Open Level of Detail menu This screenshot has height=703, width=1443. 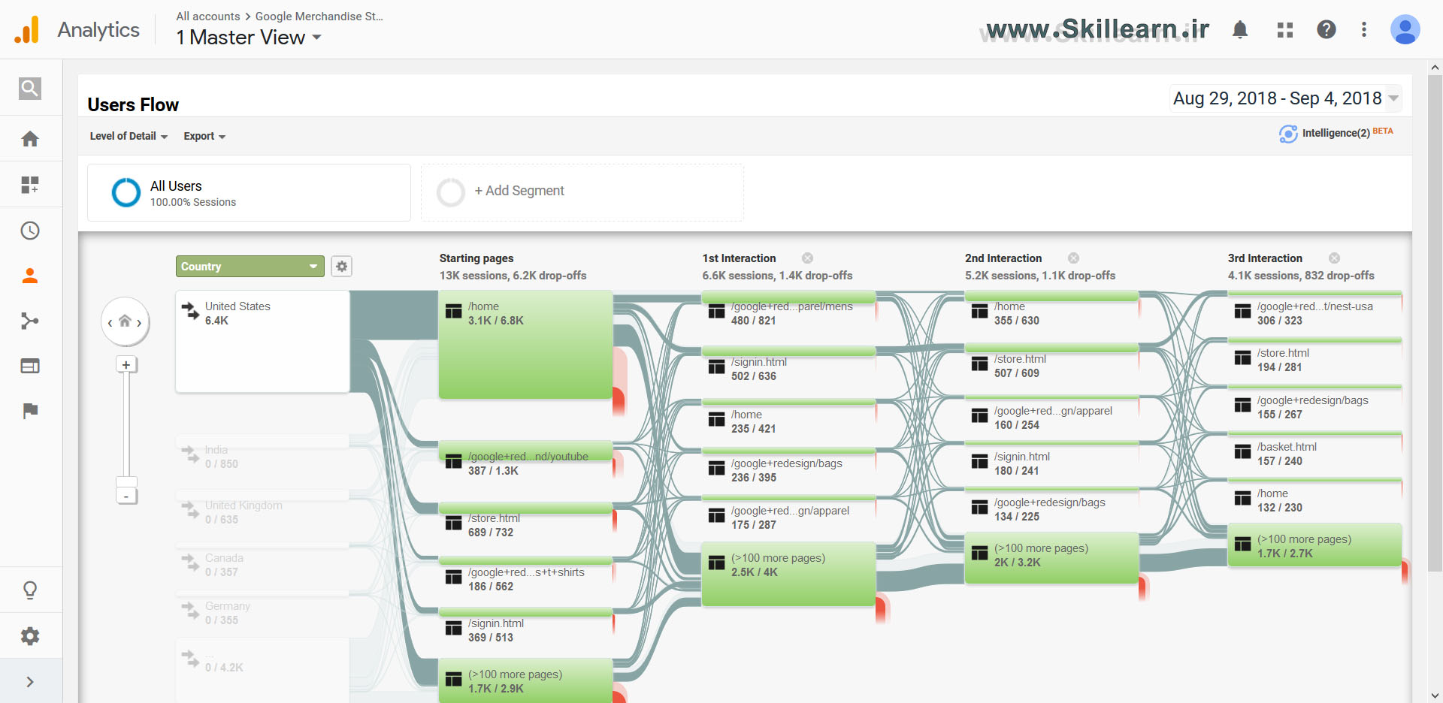click(x=129, y=136)
